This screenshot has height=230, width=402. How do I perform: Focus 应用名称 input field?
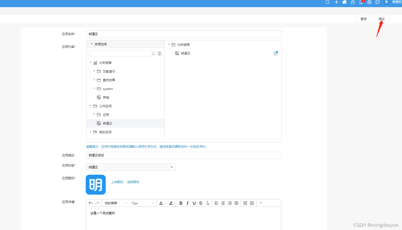click(184, 34)
